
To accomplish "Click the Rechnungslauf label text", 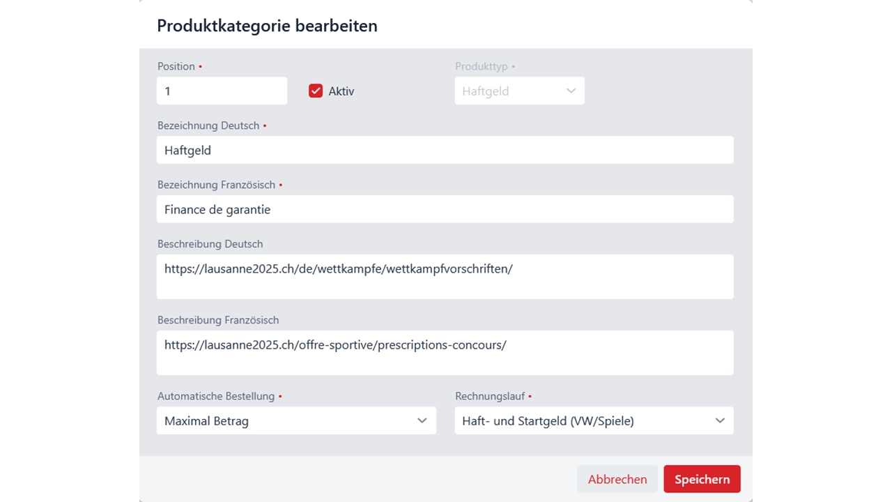I will (489, 396).
